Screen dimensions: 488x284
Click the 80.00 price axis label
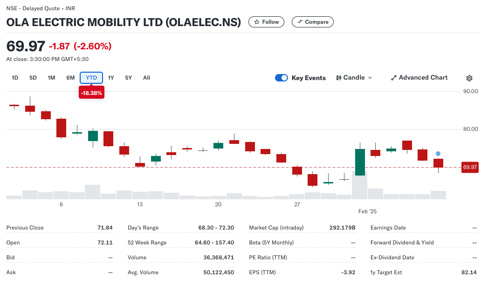471,129
